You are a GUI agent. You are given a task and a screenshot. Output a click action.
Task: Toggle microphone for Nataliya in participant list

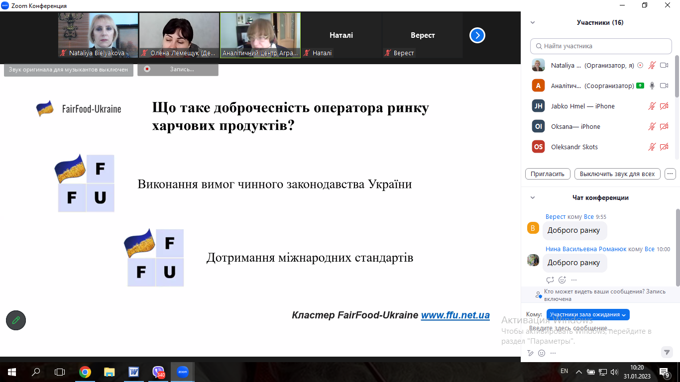(x=652, y=65)
